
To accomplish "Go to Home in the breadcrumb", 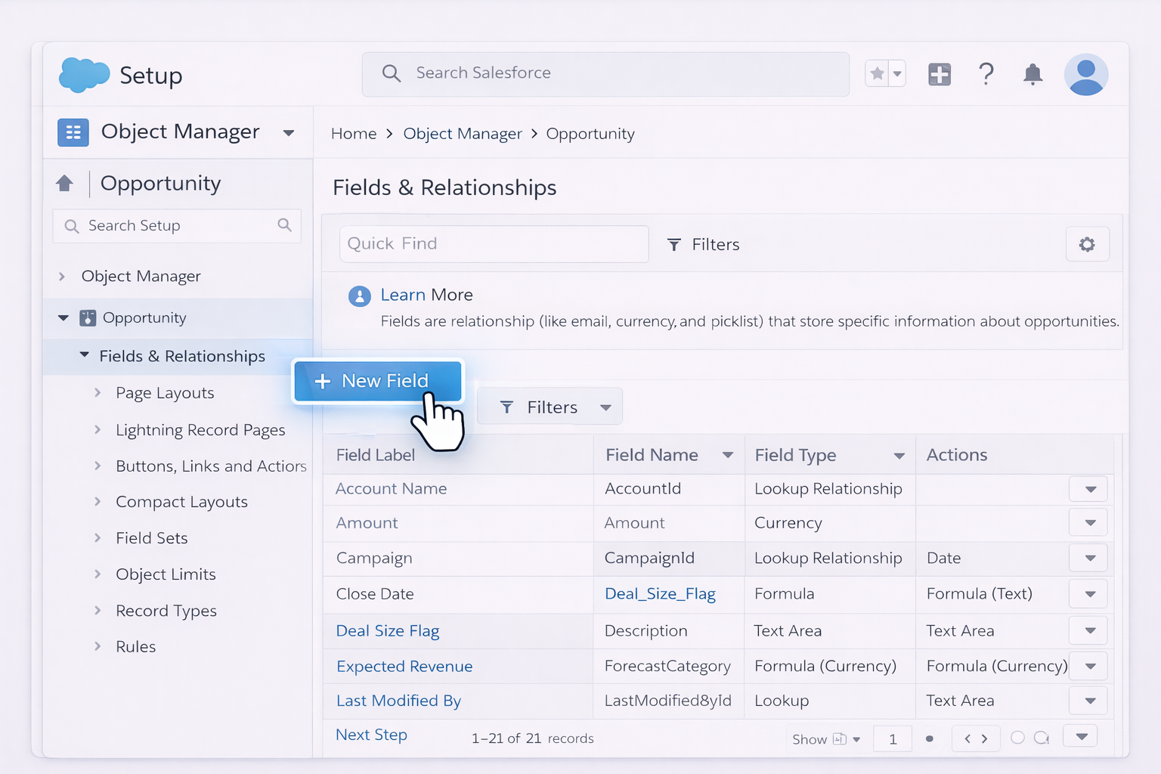I will (354, 134).
